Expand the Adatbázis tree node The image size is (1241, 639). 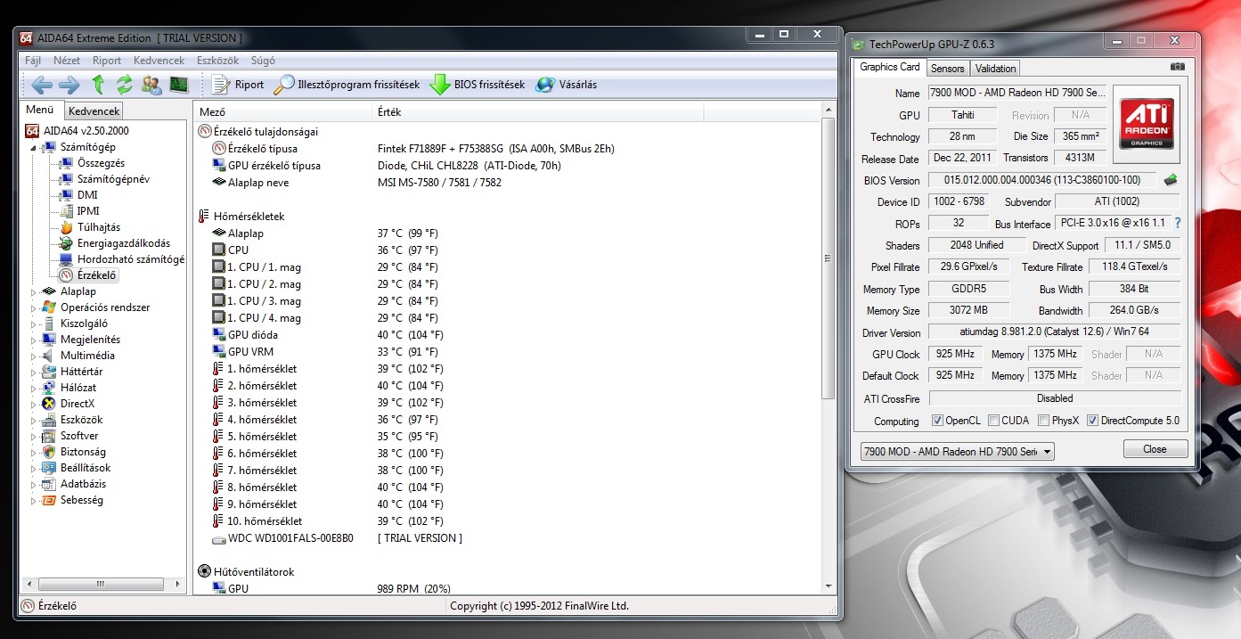click(34, 484)
